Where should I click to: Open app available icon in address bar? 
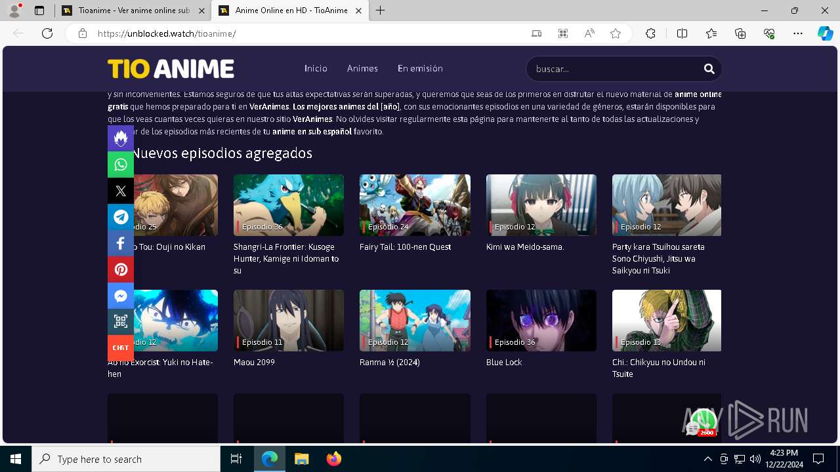[x=537, y=33]
